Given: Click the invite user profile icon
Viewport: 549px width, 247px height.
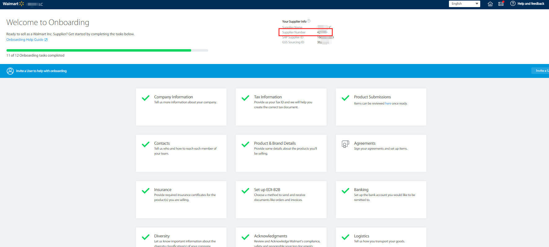Looking at the screenshot, I should coord(10,71).
